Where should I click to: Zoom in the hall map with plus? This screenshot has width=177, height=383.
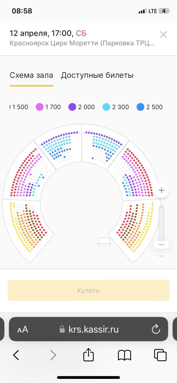[x=161, y=190]
